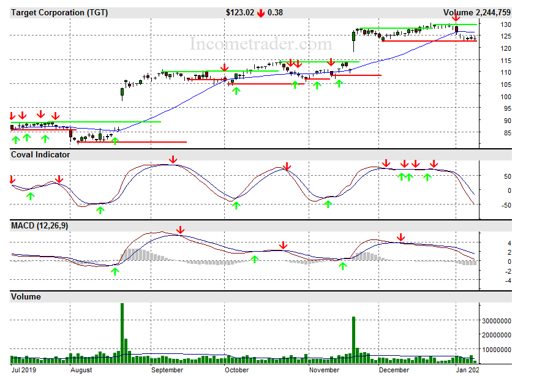Image resolution: width=534 pixels, height=376 pixels.
Task: Click the 95 price axis label
Action: [x=508, y=108]
